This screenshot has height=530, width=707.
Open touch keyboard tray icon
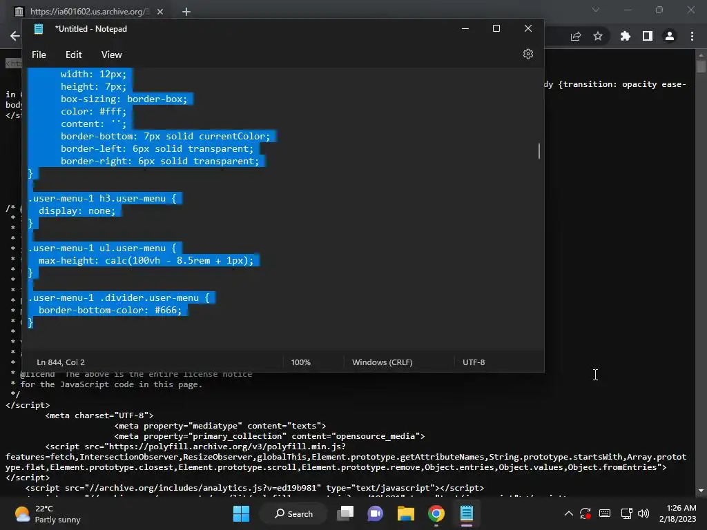[x=605, y=513]
